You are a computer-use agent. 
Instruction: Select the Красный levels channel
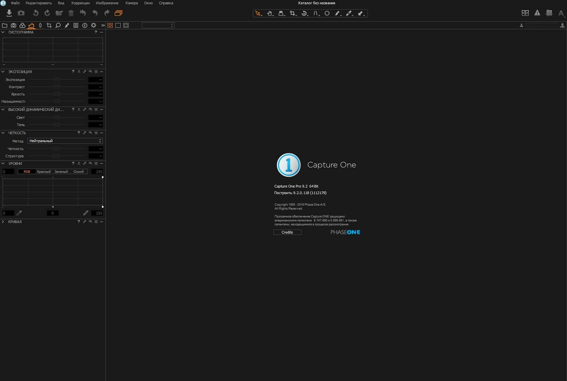tap(44, 171)
